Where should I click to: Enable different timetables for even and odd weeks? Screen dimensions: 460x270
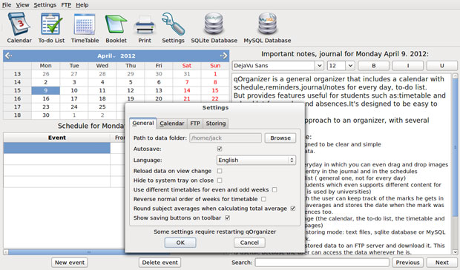click(275, 189)
